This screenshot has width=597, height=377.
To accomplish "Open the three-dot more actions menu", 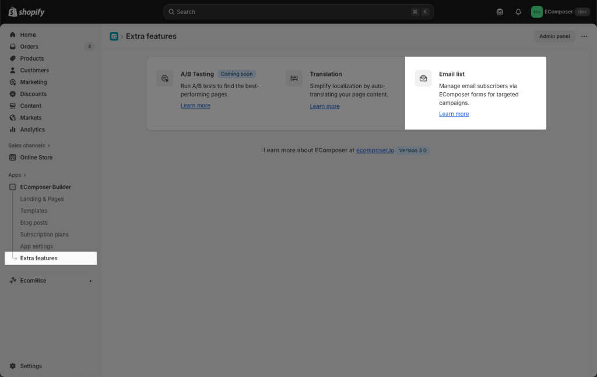I will (584, 36).
